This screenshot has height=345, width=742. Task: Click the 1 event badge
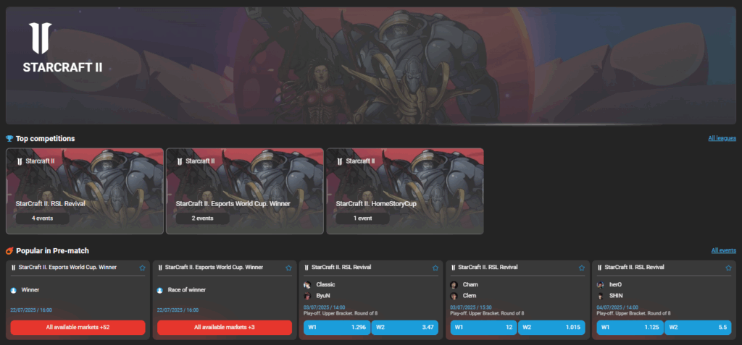(x=362, y=218)
